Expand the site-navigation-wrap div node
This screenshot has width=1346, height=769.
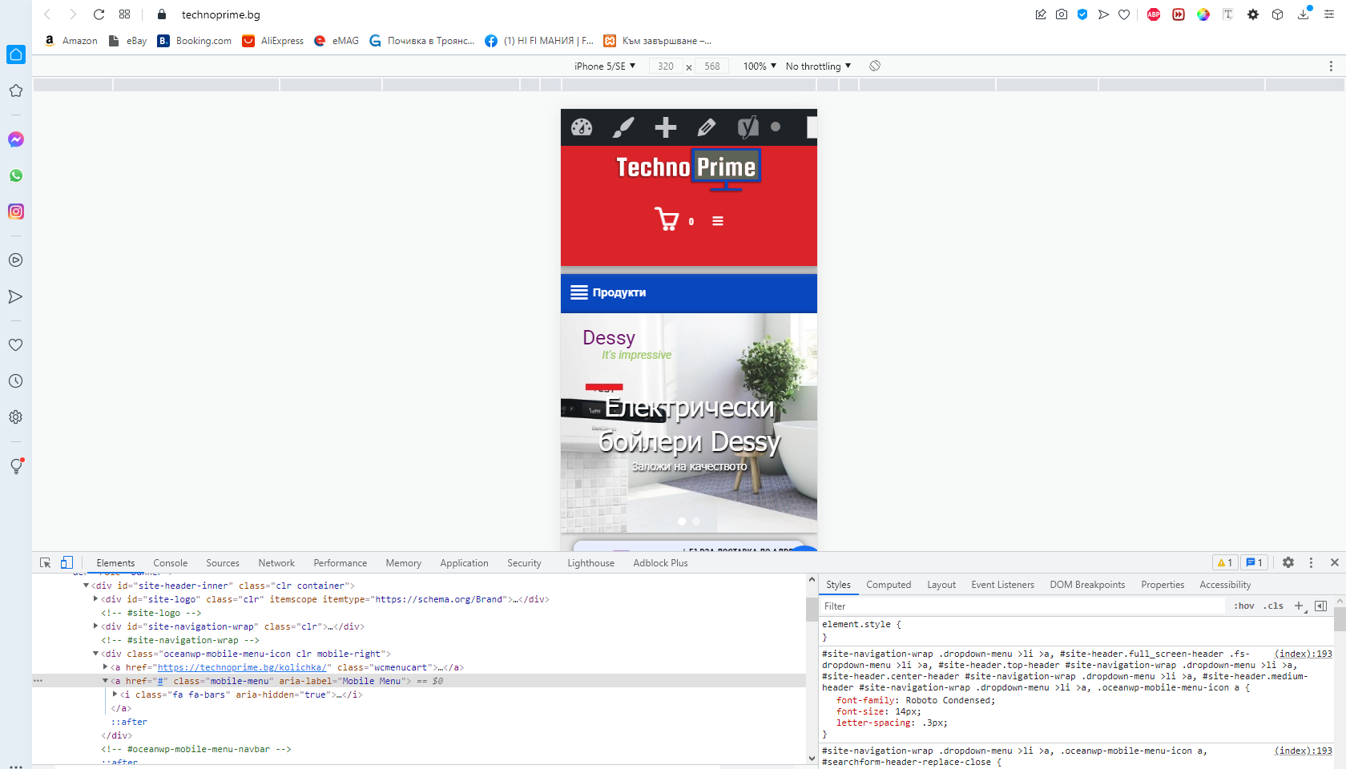(95, 626)
